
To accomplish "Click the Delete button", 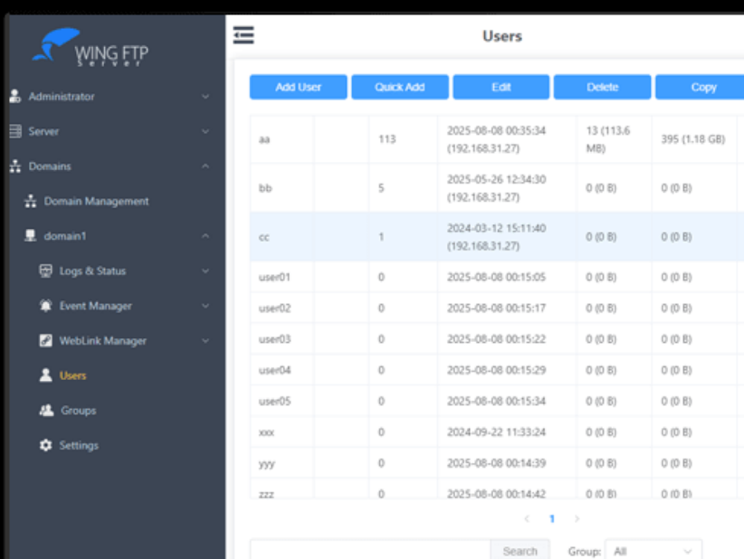I will pyautogui.click(x=602, y=87).
